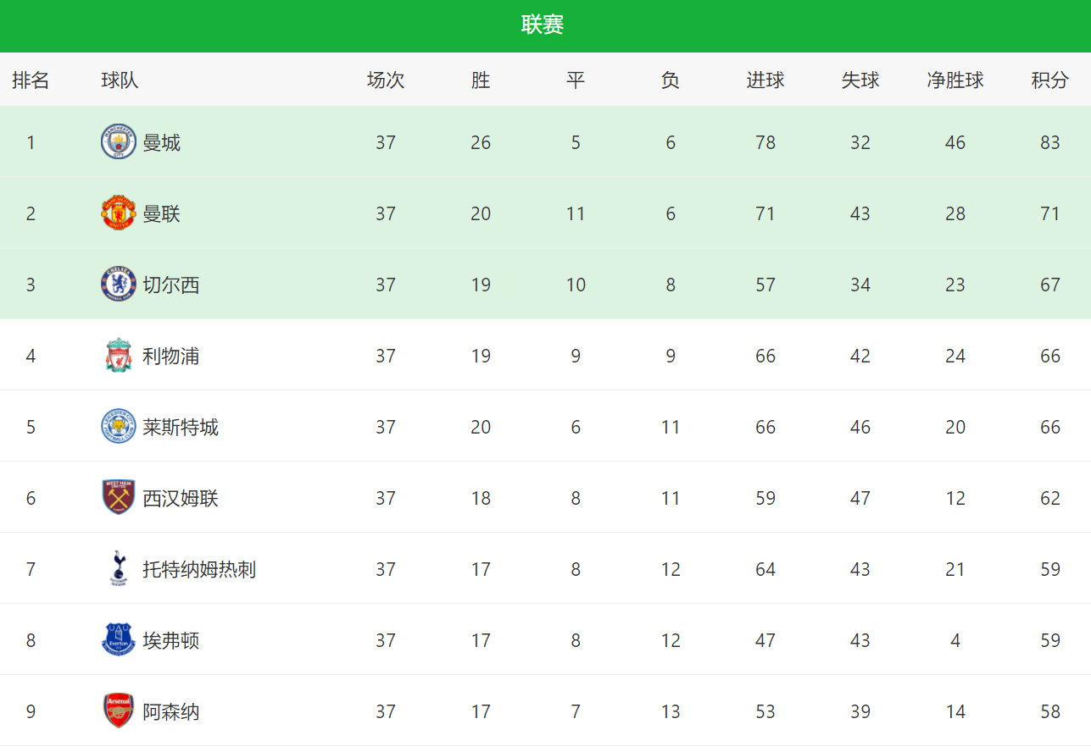The image size is (1091, 752).
Task: Select the Tottenham Hotspur cockerel logo
Action: pyautogui.click(x=118, y=569)
